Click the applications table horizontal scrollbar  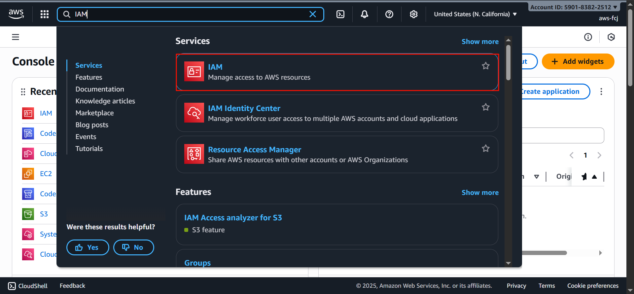[x=545, y=253]
